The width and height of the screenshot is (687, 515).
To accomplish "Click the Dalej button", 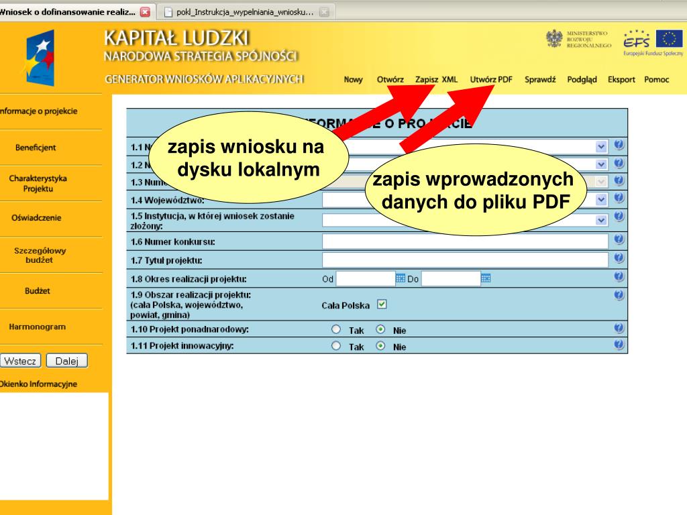I will pyautogui.click(x=66, y=361).
